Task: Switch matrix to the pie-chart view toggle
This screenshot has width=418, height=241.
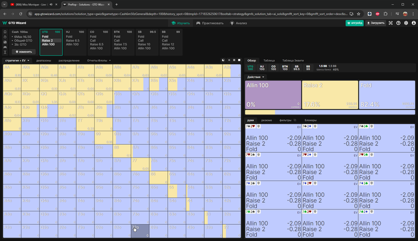Action: coord(223,60)
